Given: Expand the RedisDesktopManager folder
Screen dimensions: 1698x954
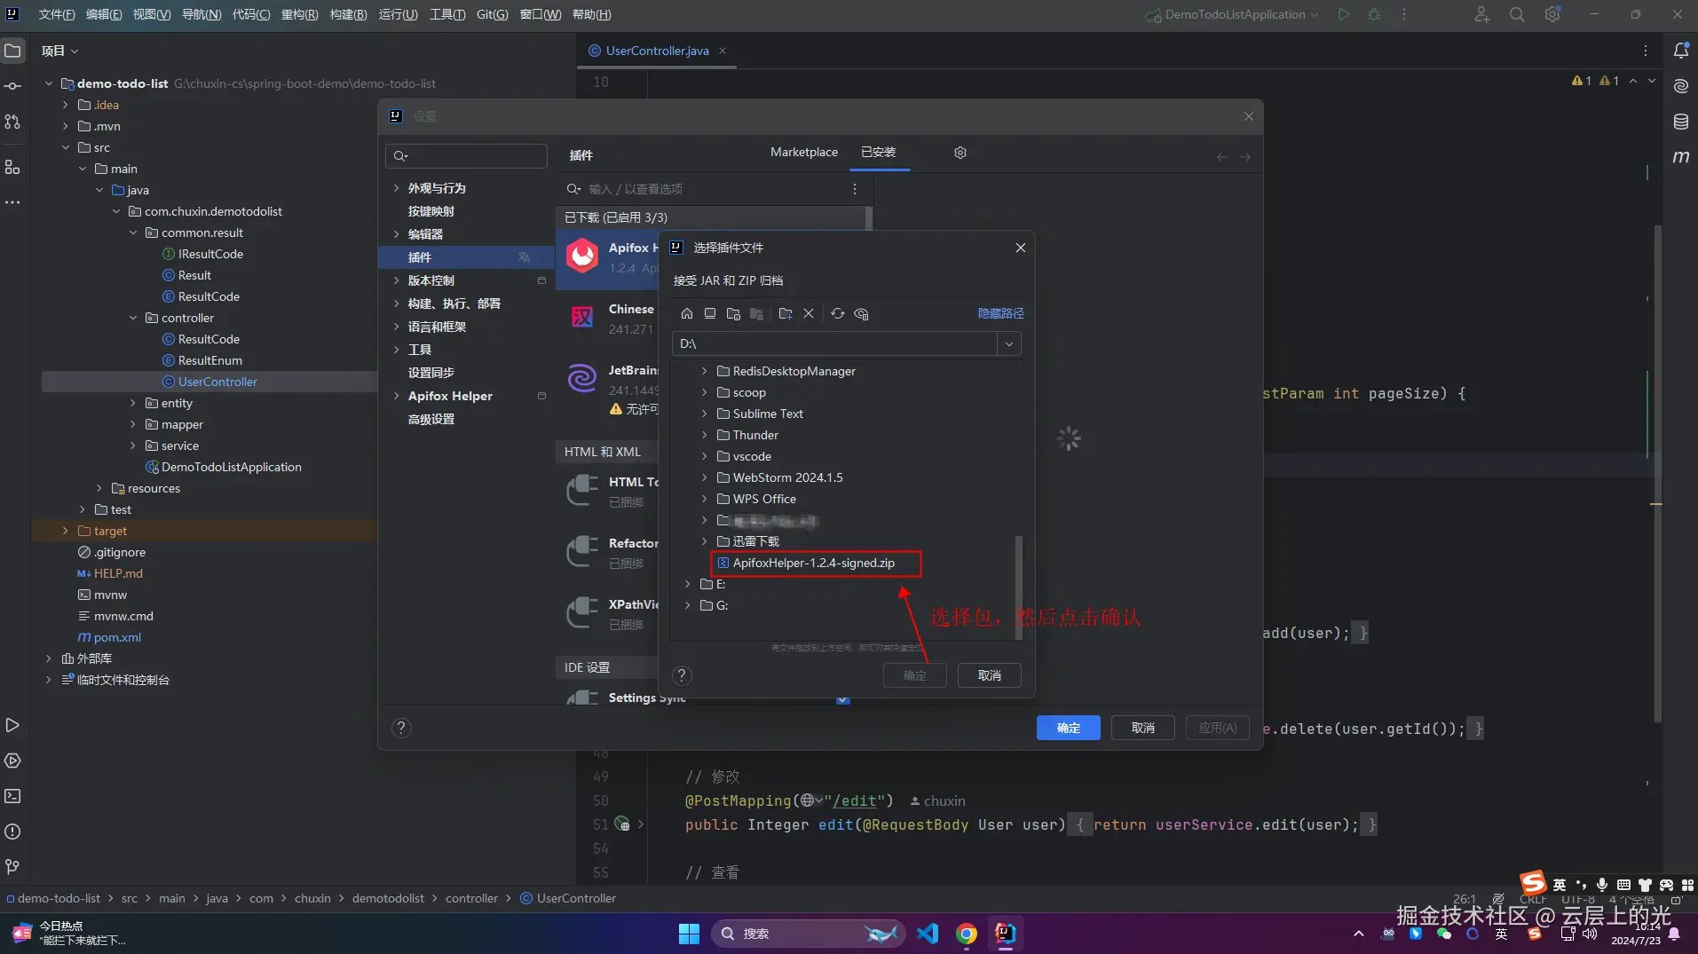Looking at the screenshot, I should click(x=705, y=371).
